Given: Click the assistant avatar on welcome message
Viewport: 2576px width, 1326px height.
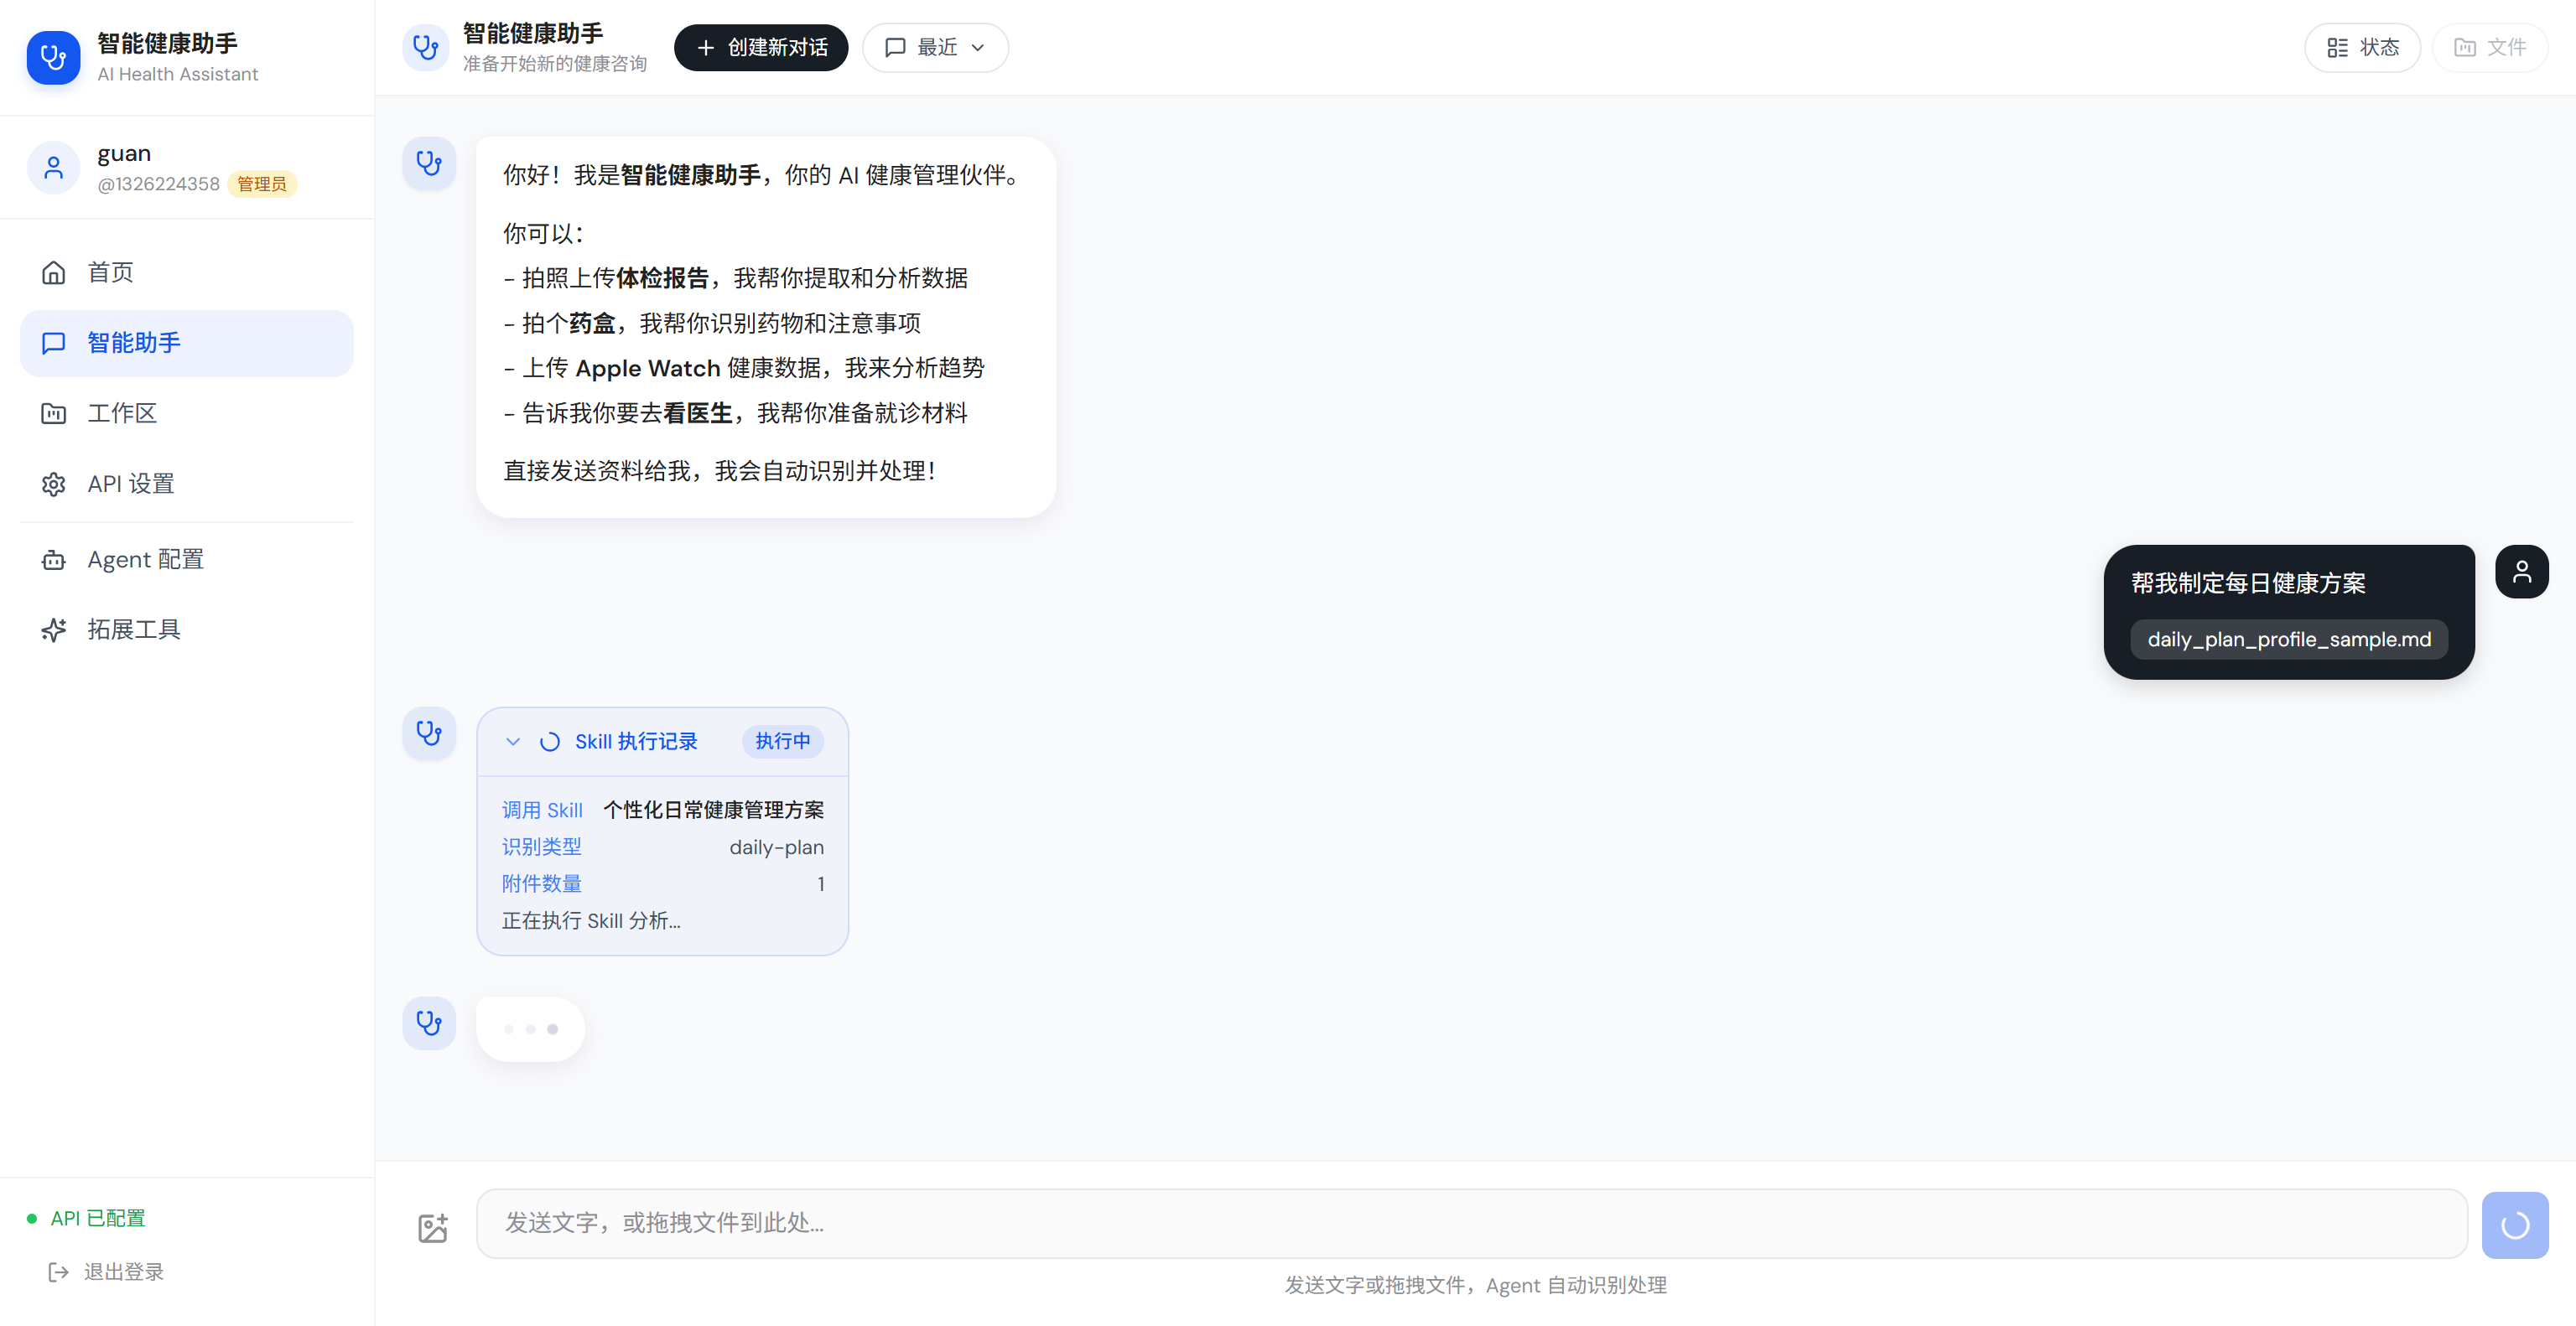Looking at the screenshot, I should [429, 163].
